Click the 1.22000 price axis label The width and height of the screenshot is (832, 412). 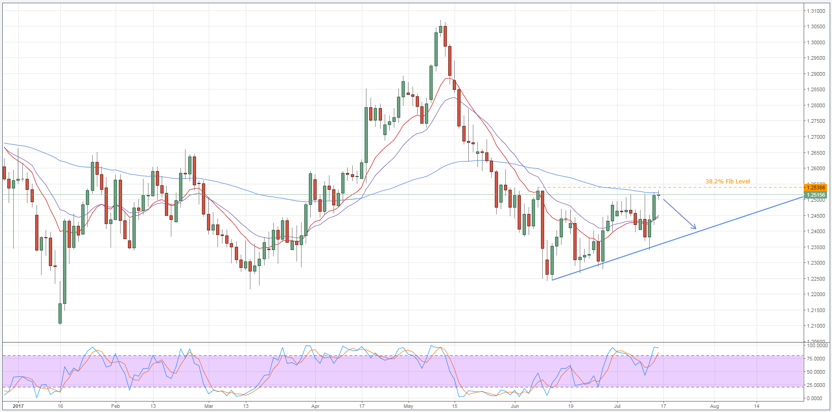click(x=816, y=294)
